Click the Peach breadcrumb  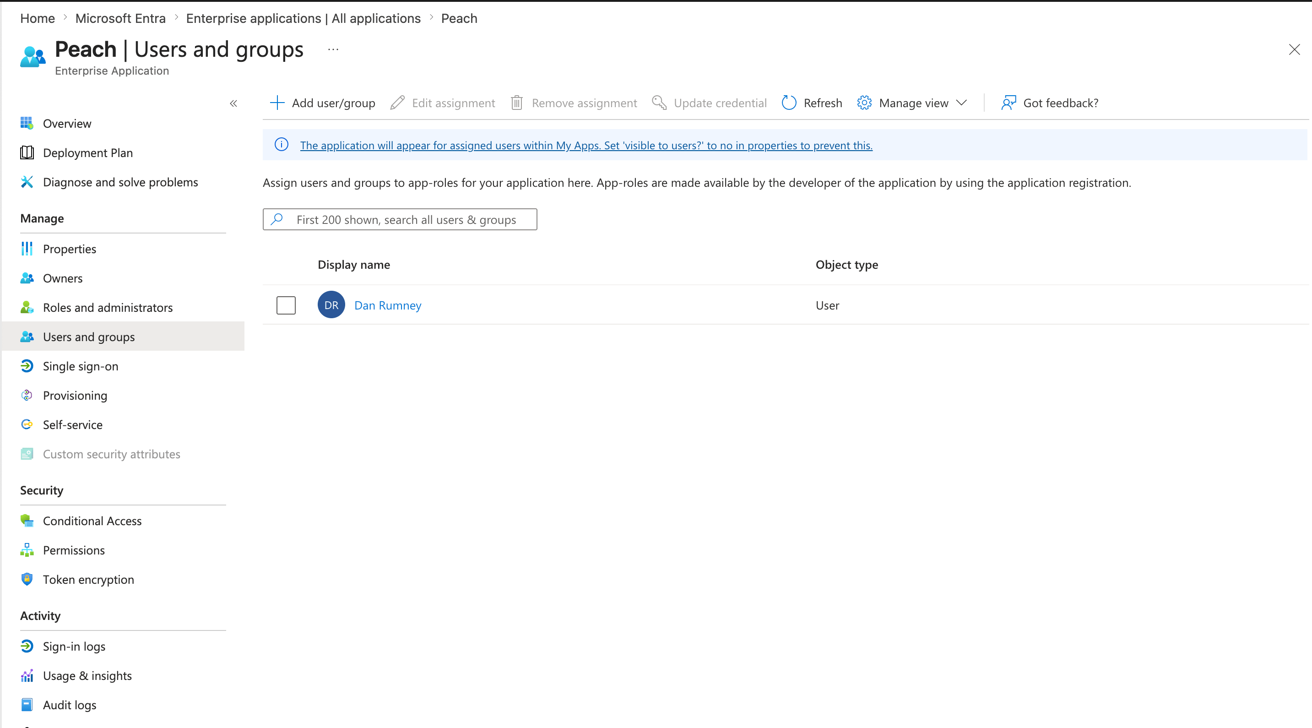pyautogui.click(x=459, y=18)
